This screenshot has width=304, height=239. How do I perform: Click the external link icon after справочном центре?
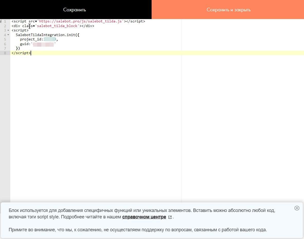(170, 217)
